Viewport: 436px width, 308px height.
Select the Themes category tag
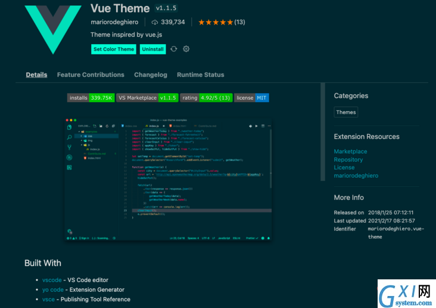pos(346,112)
